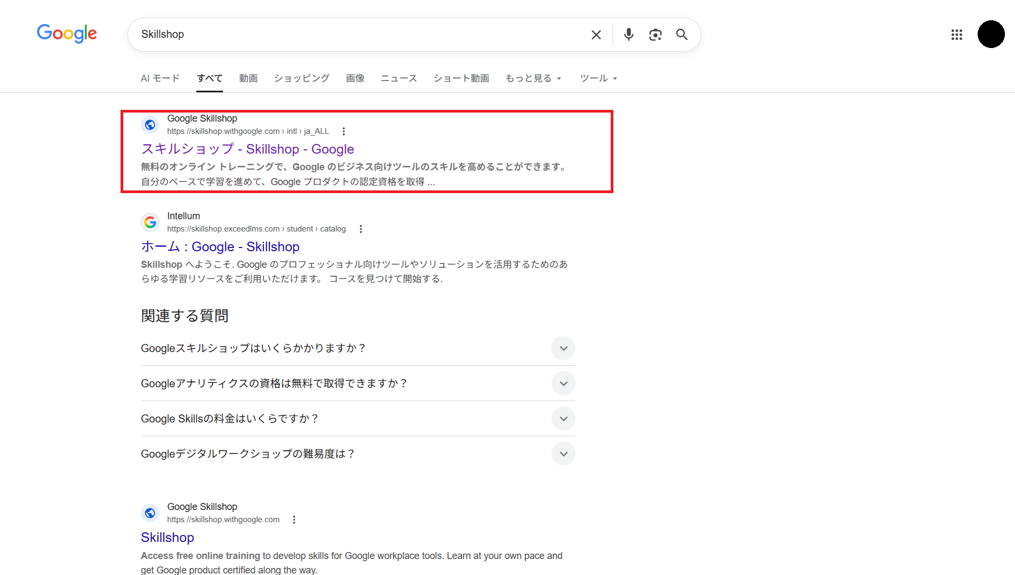Switch to 動画 tab

point(249,78)
